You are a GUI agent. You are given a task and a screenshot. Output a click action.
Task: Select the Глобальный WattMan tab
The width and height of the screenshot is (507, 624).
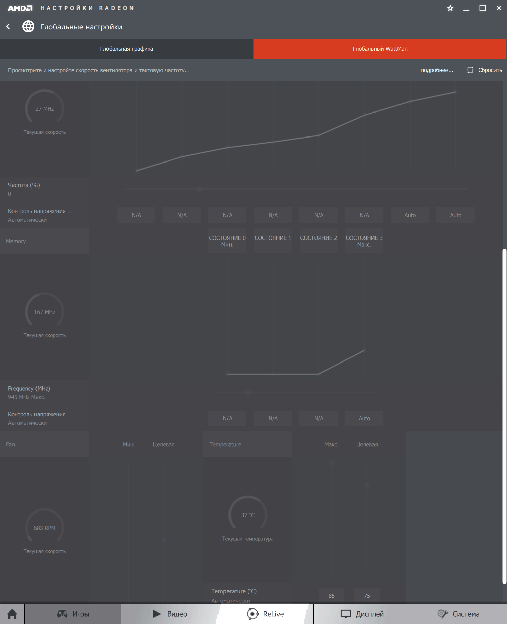coord(380,49)
